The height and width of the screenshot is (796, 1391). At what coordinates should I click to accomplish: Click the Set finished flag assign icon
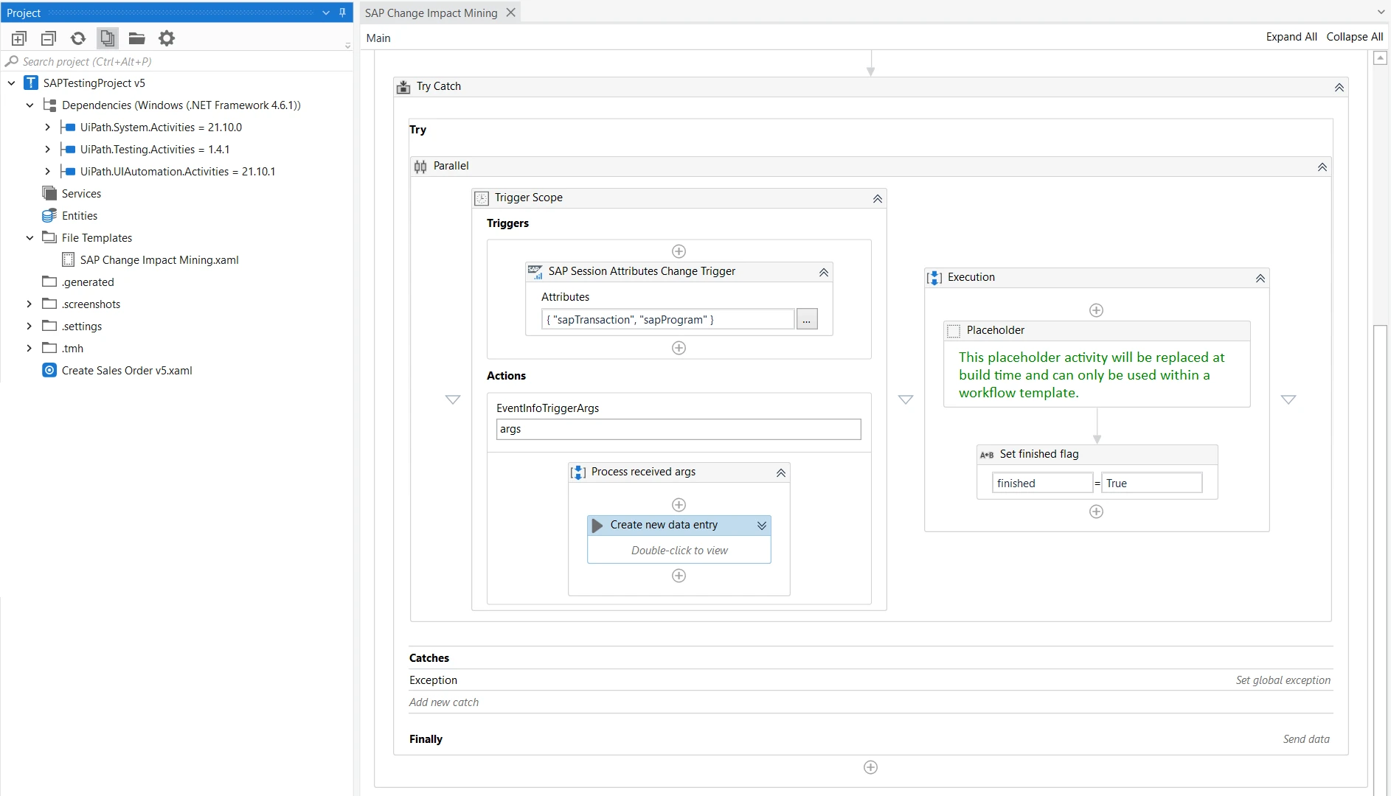tap(987, 455)
